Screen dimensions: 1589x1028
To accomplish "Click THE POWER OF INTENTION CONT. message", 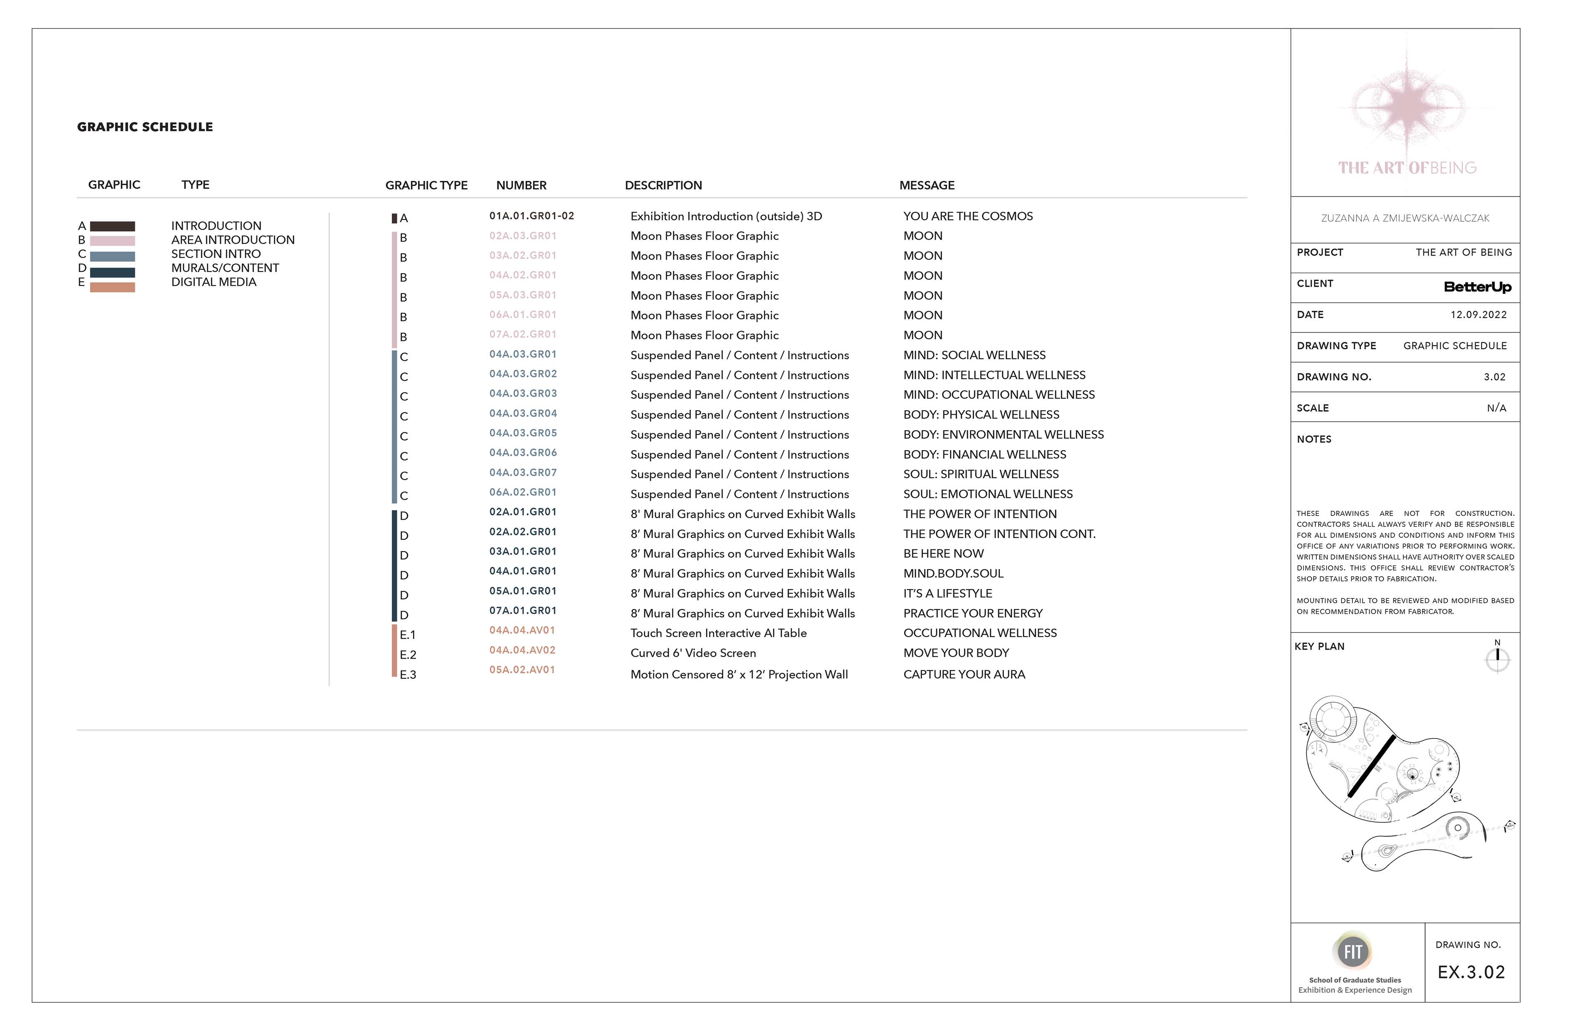I will [999, 534].
